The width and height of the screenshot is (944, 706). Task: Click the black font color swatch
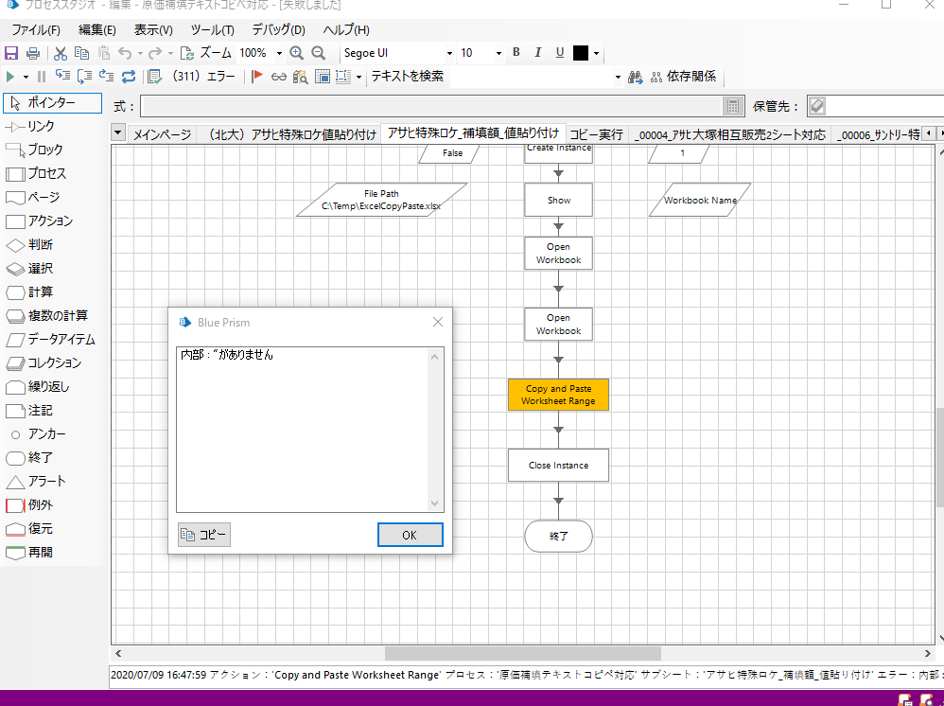click(x=581, y=53)
